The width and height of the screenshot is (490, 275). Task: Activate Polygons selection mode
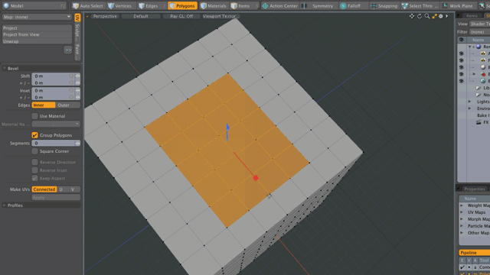point(182,5)
